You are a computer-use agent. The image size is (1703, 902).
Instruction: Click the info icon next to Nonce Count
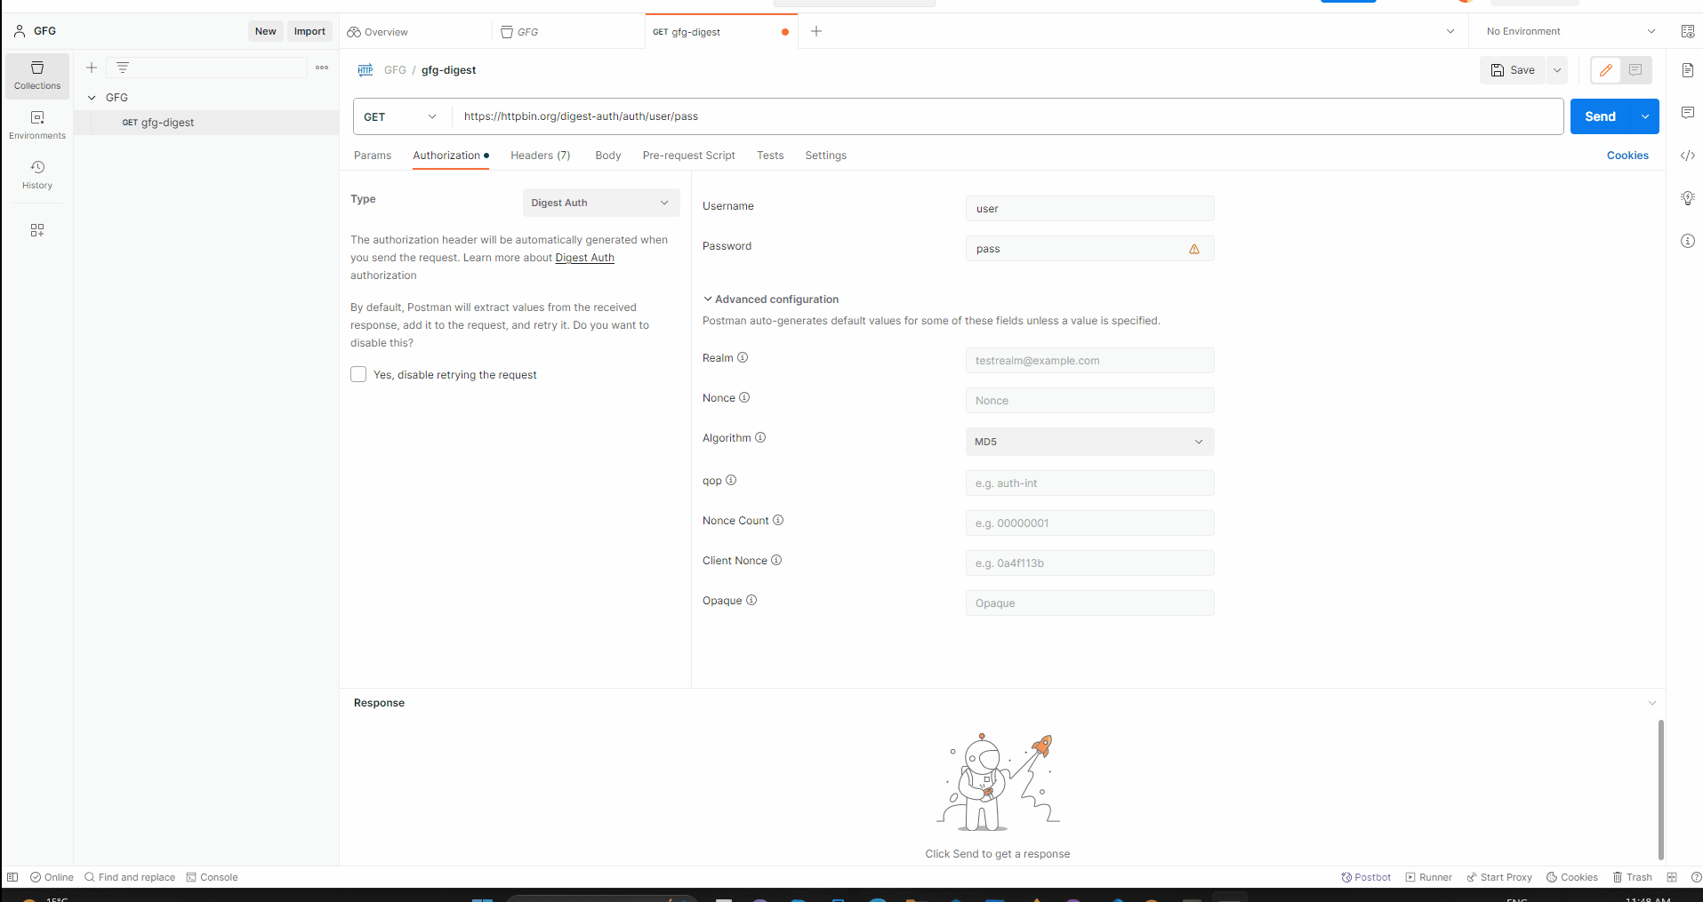point(778,520)
